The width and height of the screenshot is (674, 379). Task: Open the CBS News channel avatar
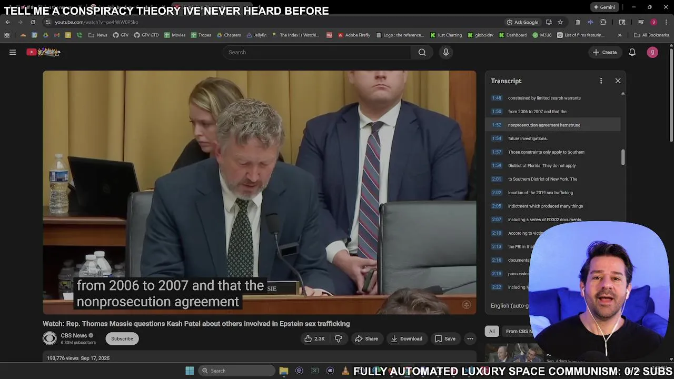(49, 338)
